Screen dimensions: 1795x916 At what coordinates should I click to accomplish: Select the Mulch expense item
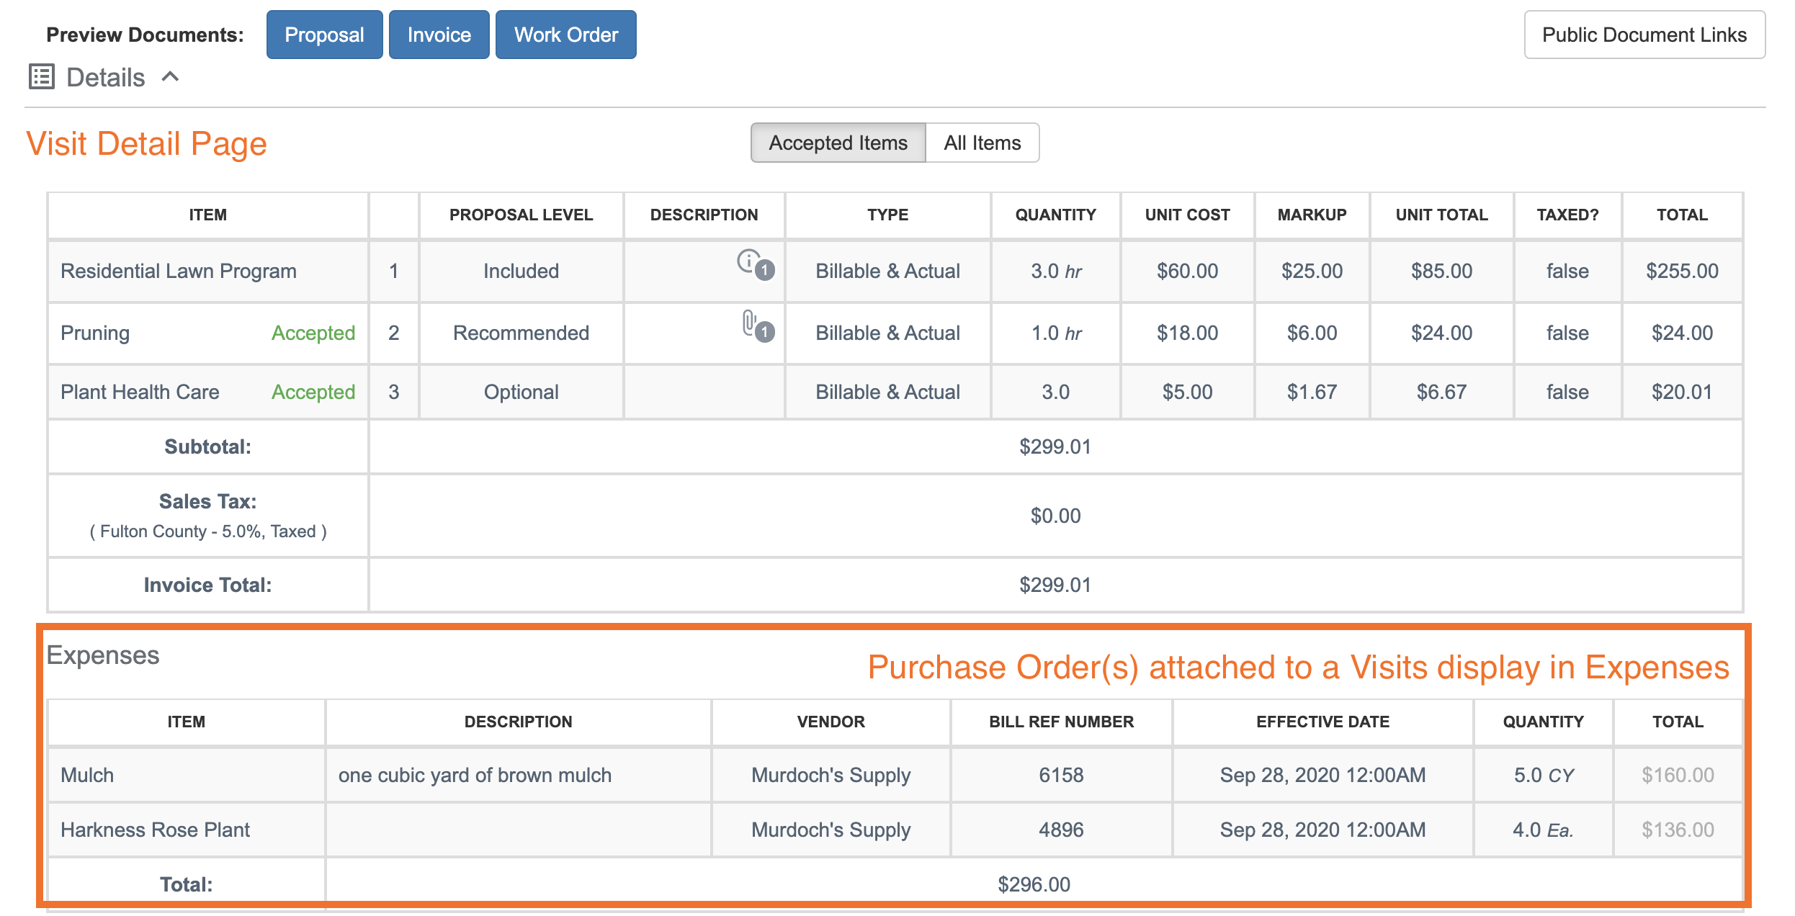(x=87, y=775)
